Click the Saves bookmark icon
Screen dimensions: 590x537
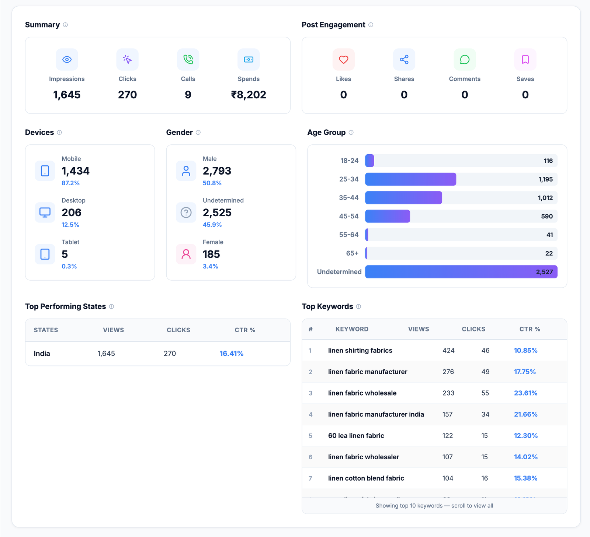click(x=525, y=59)
